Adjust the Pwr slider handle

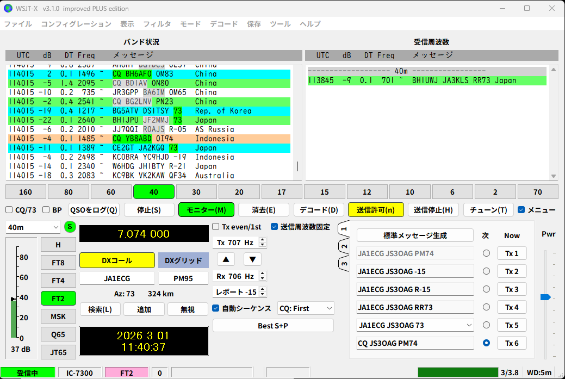click(545, 297)
